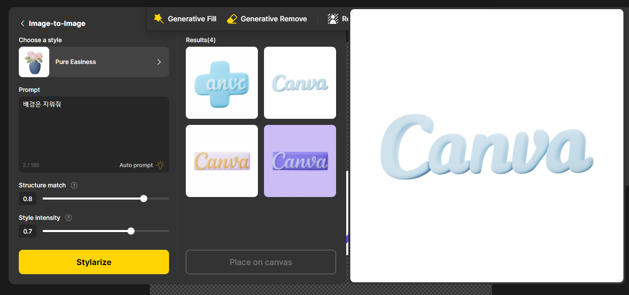Click the background remover icon in the toolbar
Screen dimensions: 629x295
pos(333,19)
